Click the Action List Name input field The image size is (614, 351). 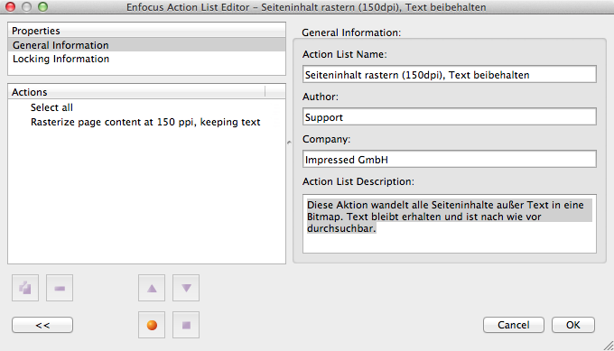[450, 74]
